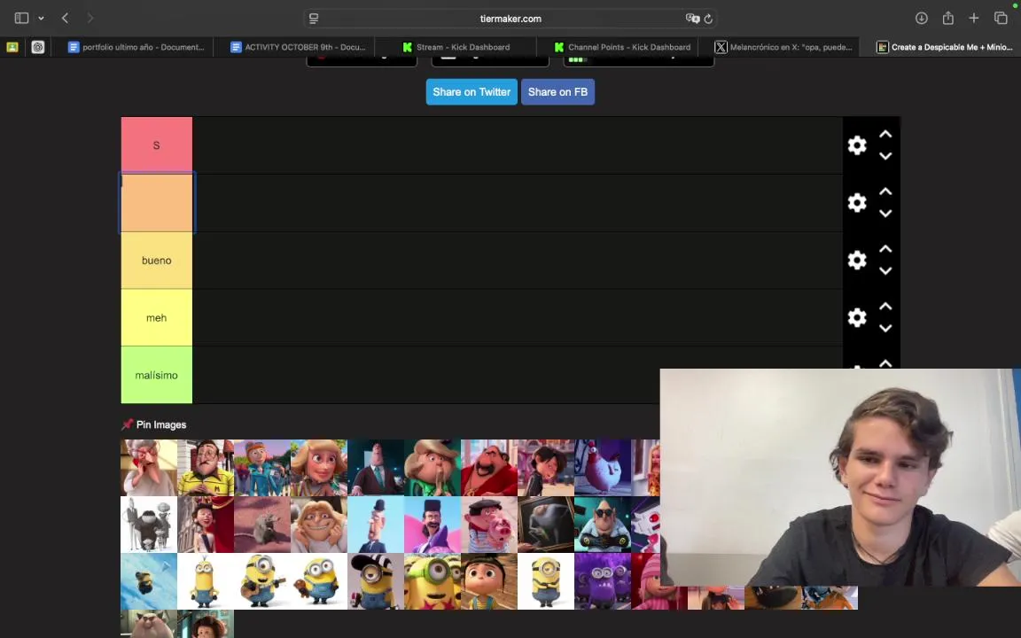Switch to the ACTIVITY OCTOBER 9th tab

coord(298,47)
